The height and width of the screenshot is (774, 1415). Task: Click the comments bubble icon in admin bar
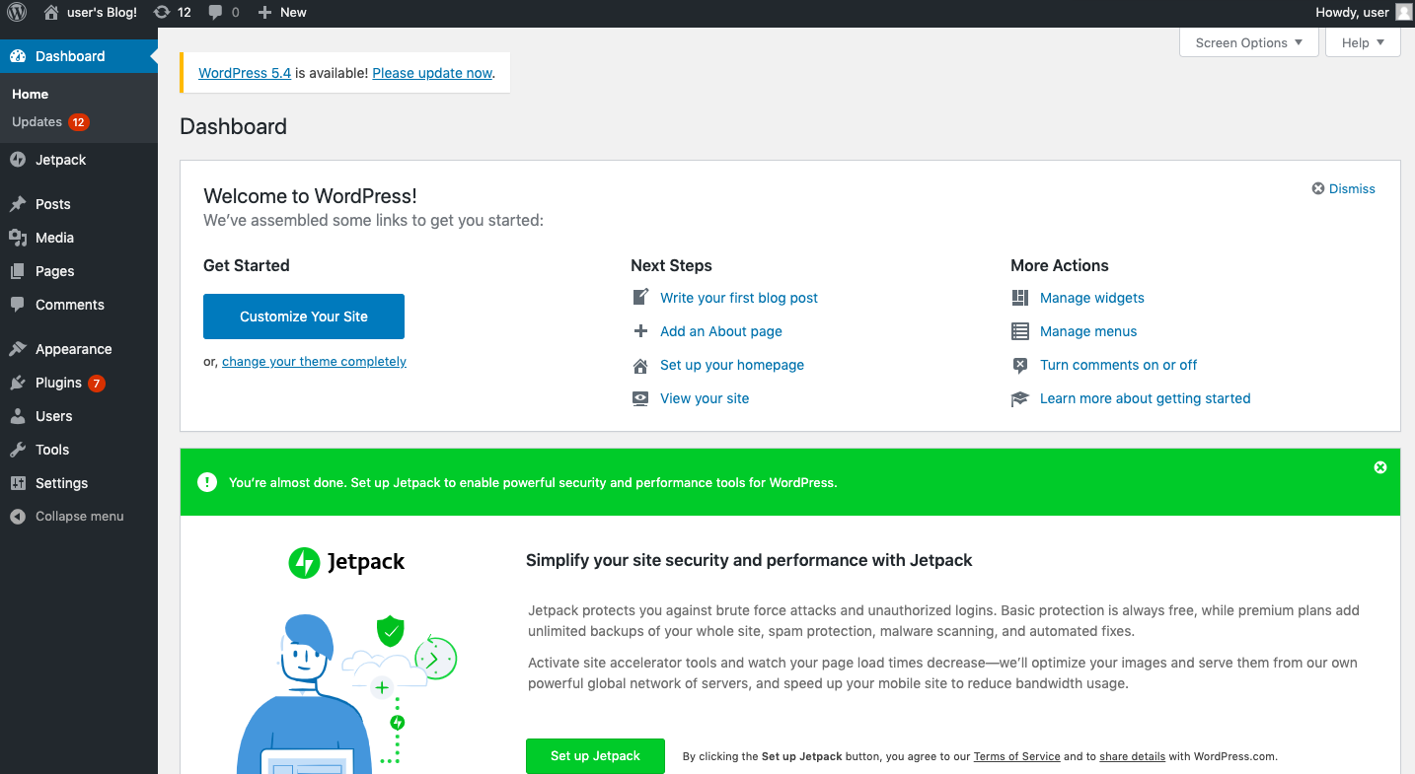coord(215,13)
